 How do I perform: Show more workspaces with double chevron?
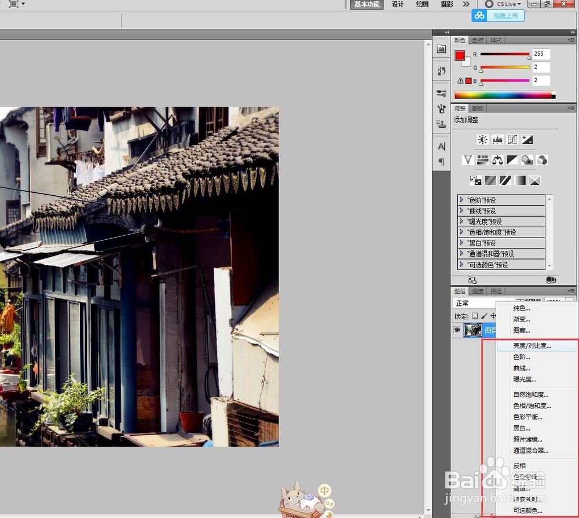(466, 4)
